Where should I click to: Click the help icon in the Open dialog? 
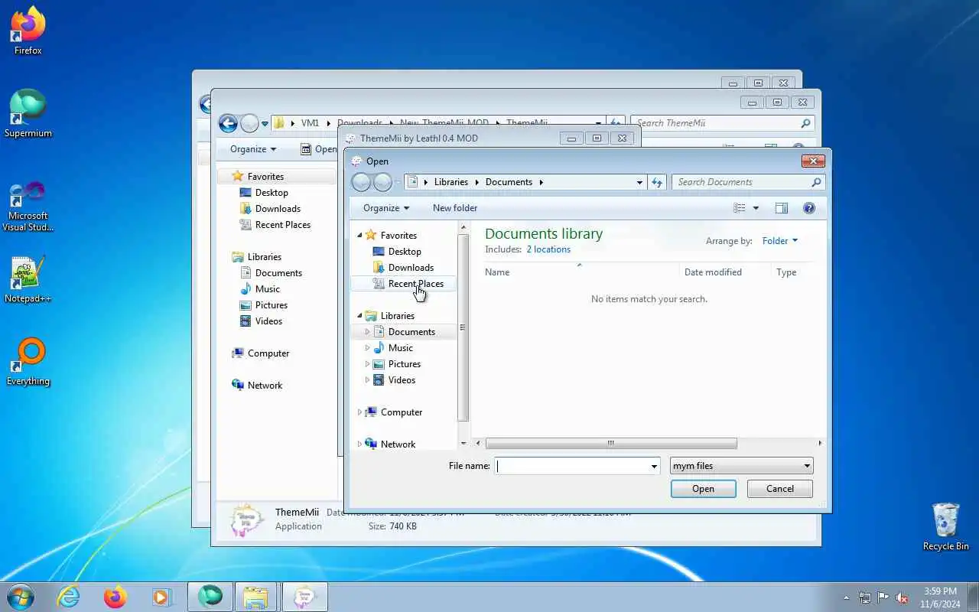809,208
